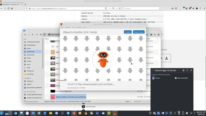206x116 pixels.
Task: Open Firefox from the taskbar
Action: coord(74,113)
